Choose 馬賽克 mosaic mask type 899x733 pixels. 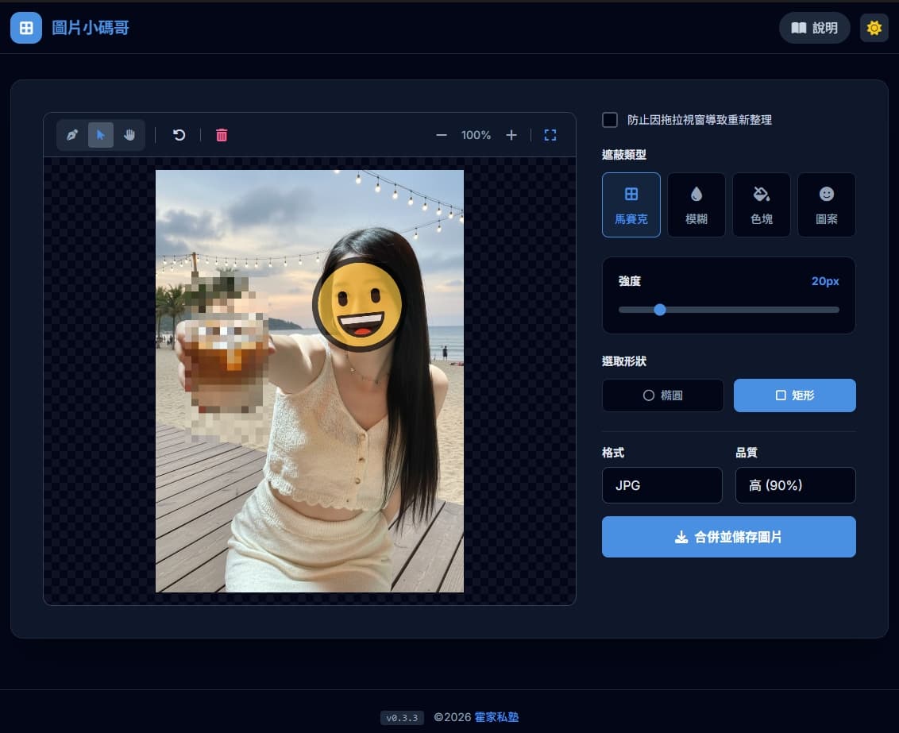coord(631,205)
